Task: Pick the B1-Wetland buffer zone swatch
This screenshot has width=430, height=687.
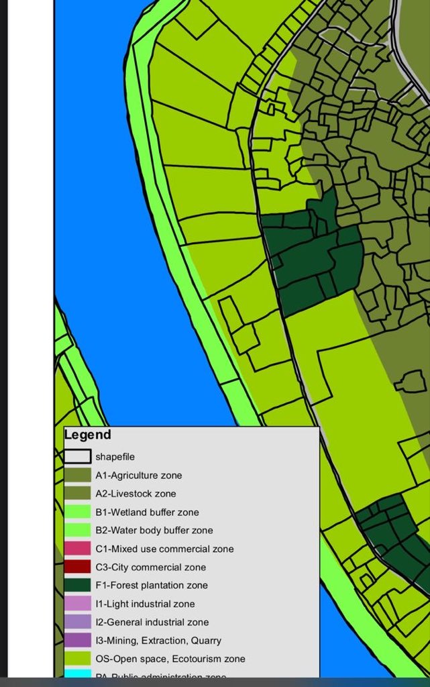Action: [77, 512]
